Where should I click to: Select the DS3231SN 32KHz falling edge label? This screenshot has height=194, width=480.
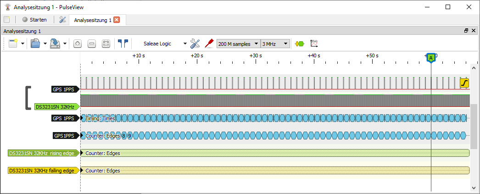click(x=44, y=171)
